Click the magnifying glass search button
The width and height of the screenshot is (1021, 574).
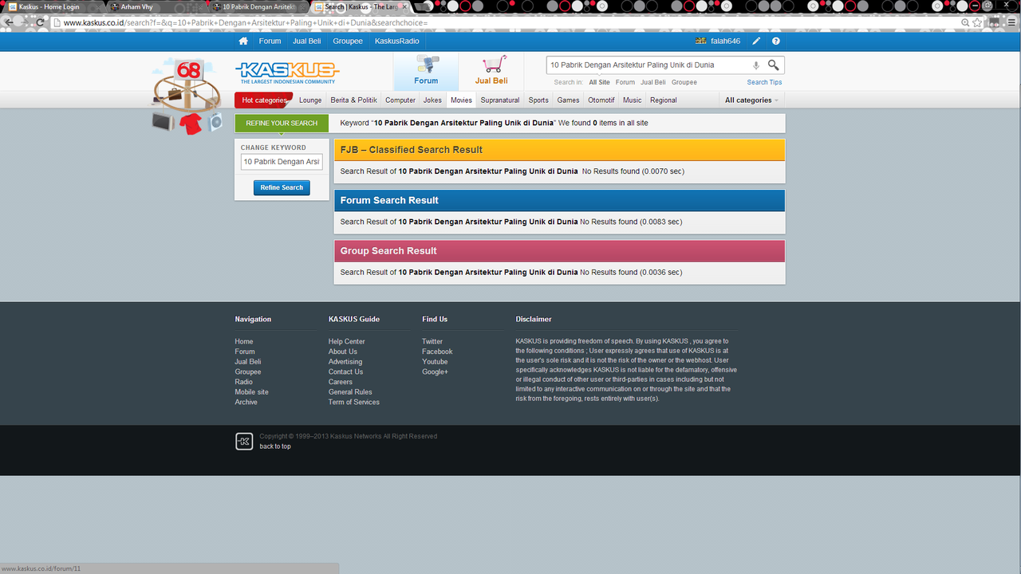(x=773, y=65)
